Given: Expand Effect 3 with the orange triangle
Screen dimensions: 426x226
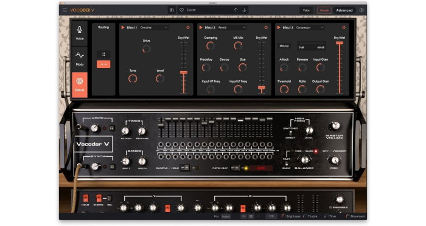Looking at the screenshot, I should point(279,28).
